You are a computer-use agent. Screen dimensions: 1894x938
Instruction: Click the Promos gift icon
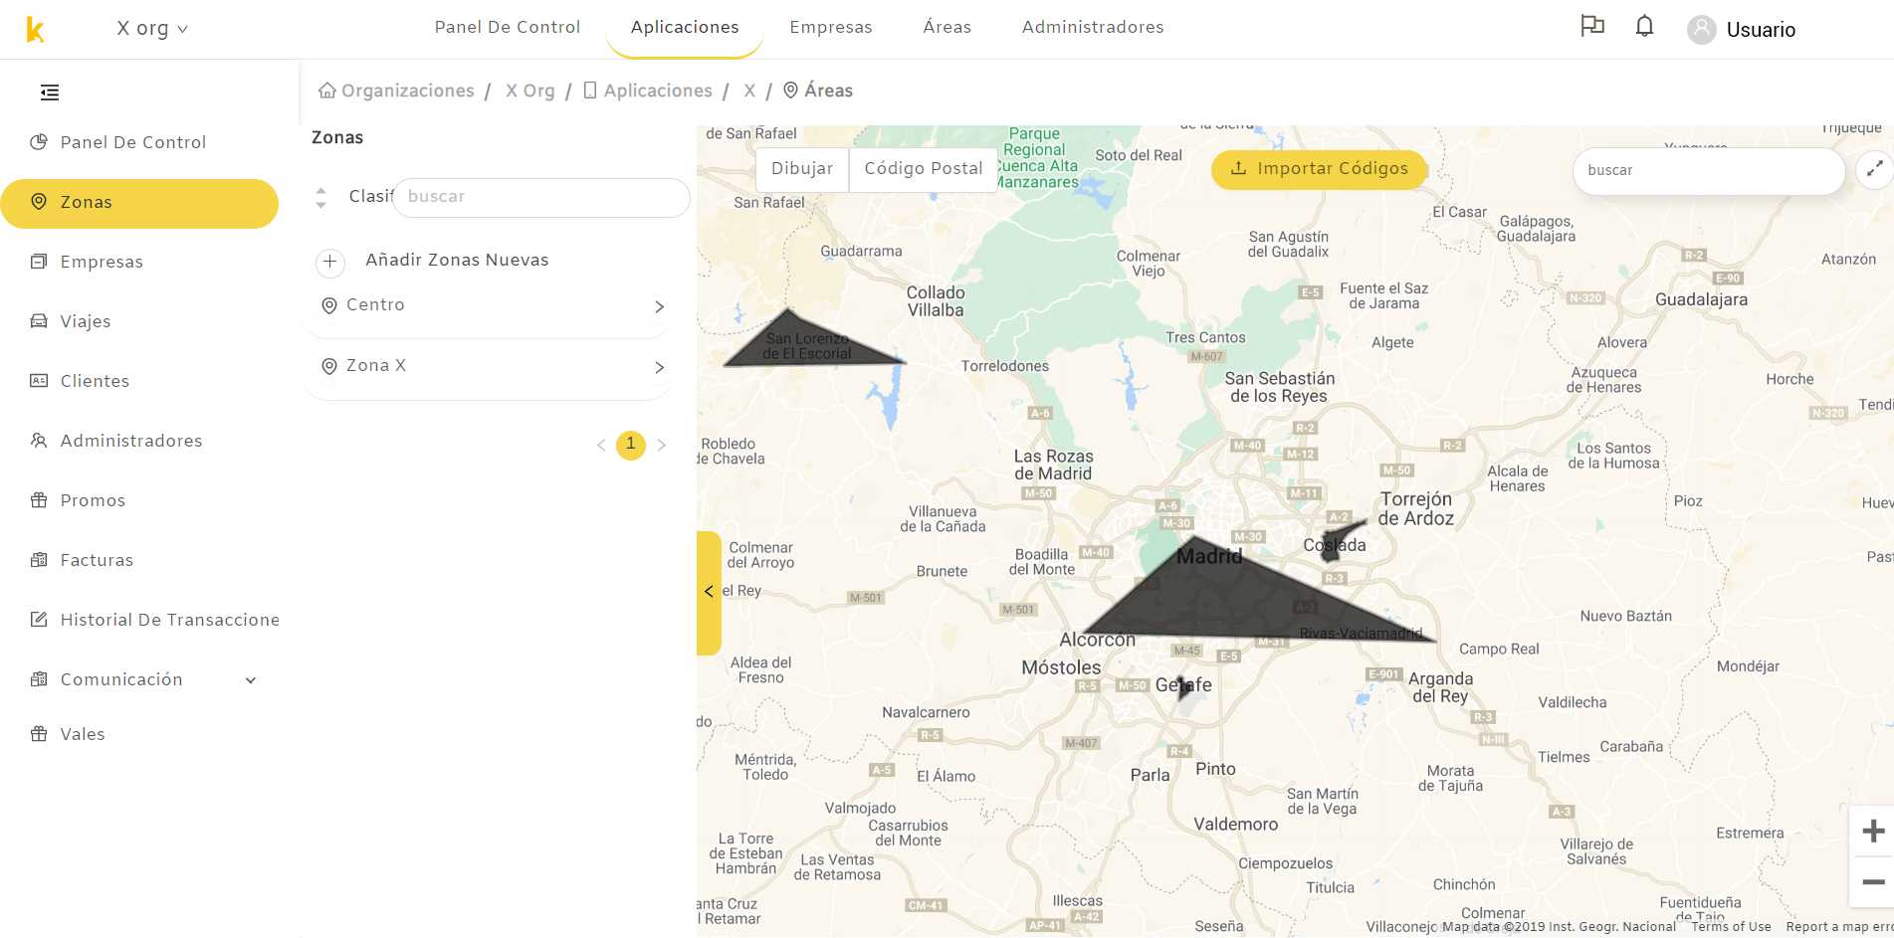(39, 500)
